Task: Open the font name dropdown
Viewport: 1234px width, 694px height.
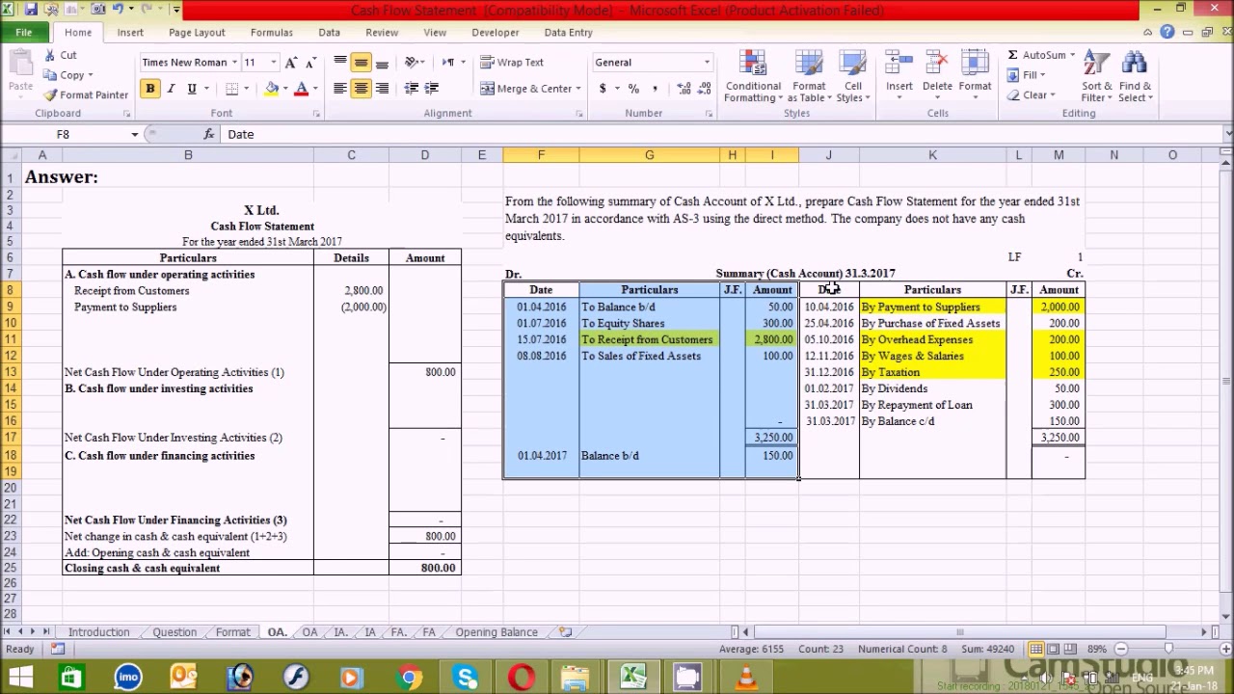Action: (234, 63)
